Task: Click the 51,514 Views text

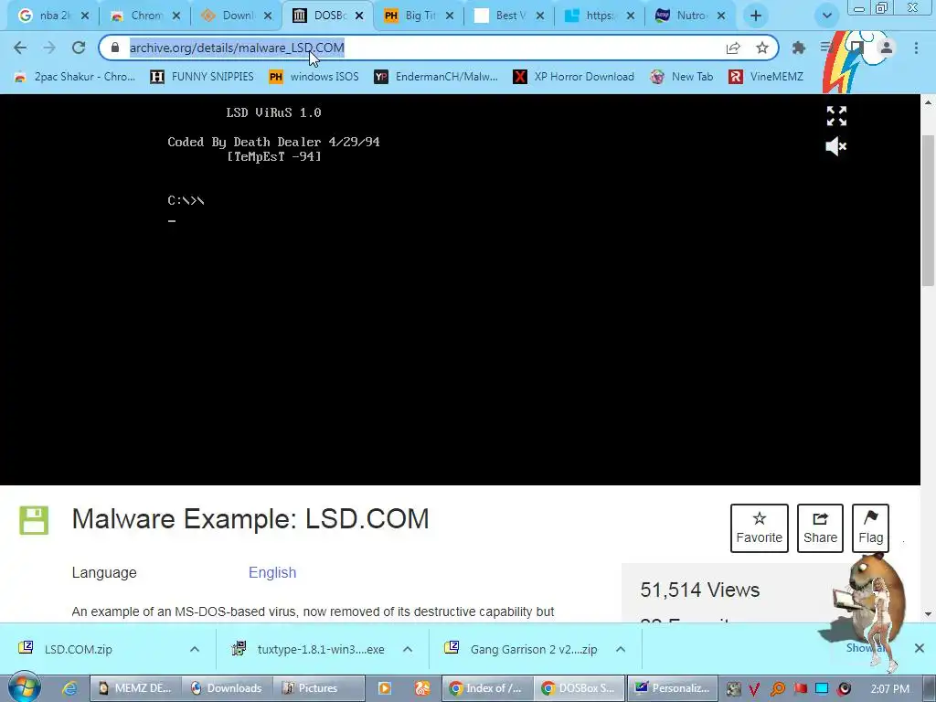Action: coord(699,590)
